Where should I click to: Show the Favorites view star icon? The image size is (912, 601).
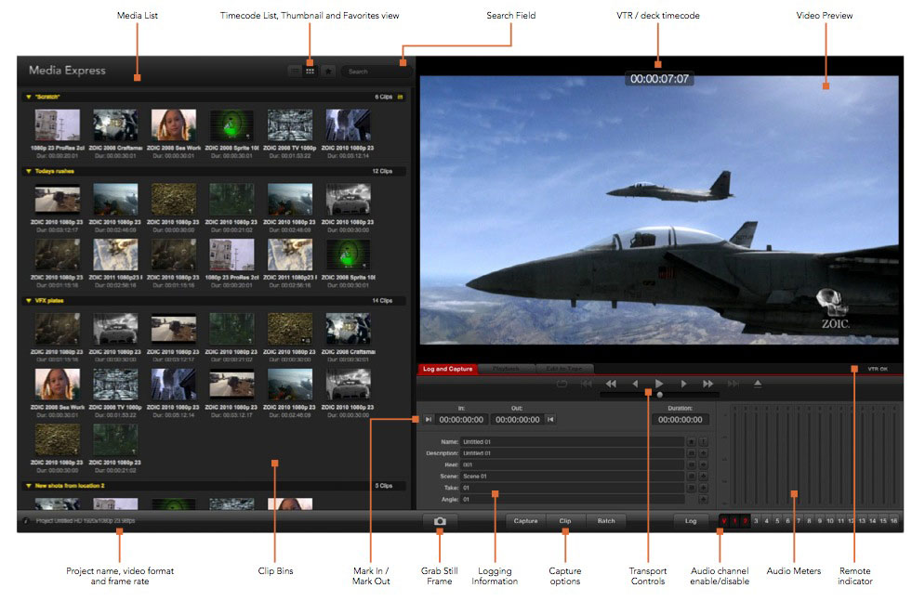pyautogui.click(x=328, y=71)
